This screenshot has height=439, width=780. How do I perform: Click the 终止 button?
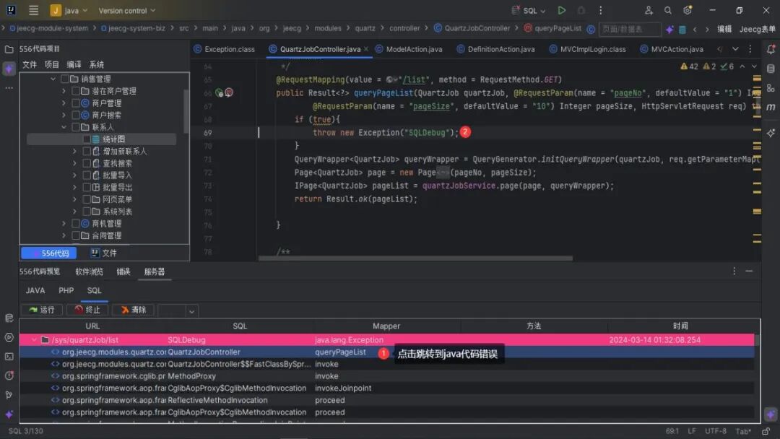pyautogui.click(x=87, y=310)
